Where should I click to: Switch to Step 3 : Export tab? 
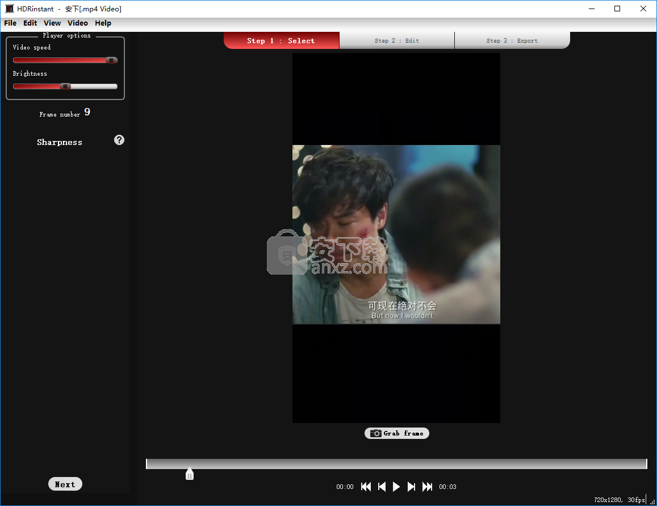pyautogui.click(x=512, y=41)
